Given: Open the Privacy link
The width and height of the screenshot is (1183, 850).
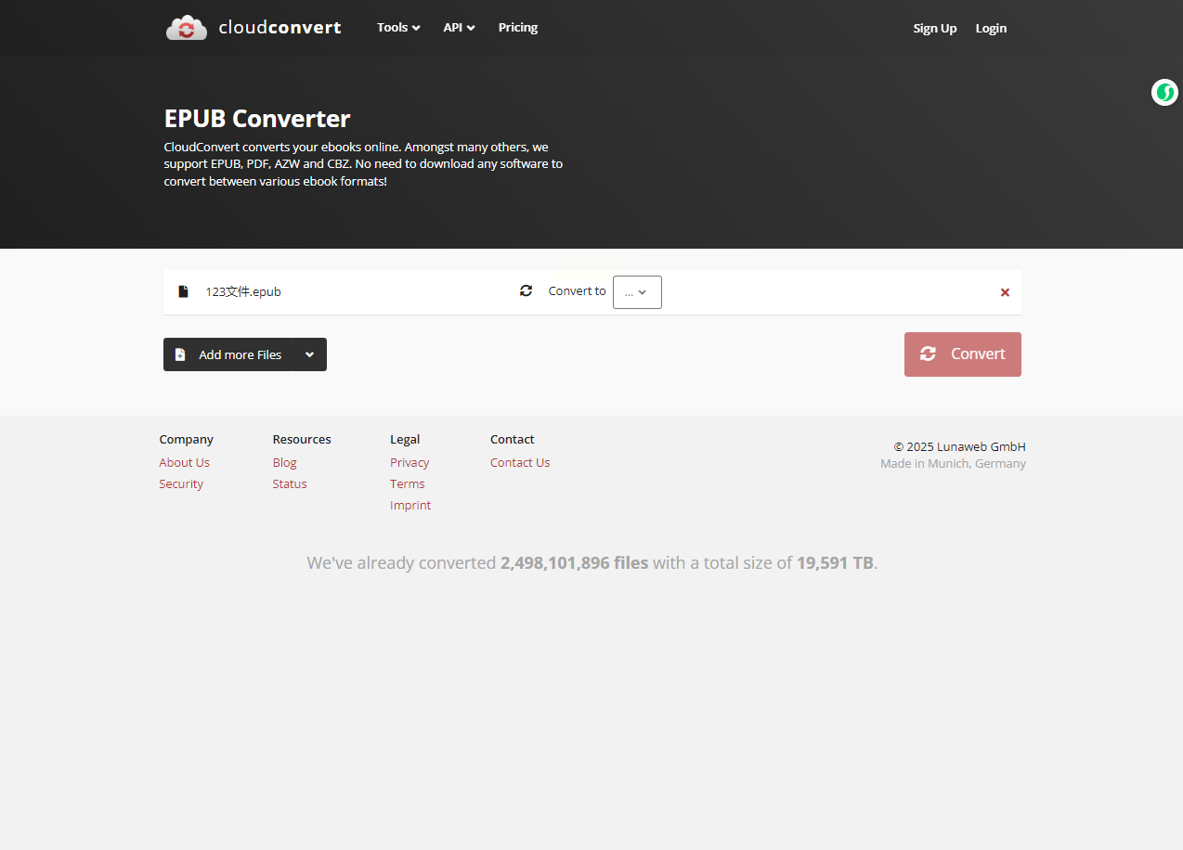Looking at the screenshot, I should pos(409,462).
